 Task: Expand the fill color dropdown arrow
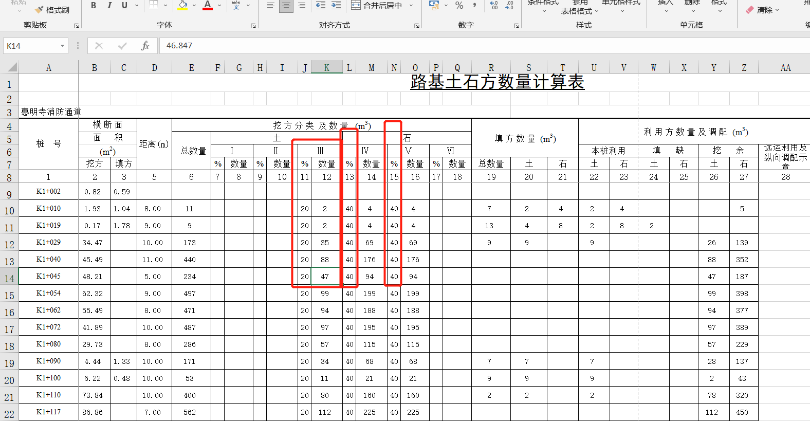click(194, 5)
